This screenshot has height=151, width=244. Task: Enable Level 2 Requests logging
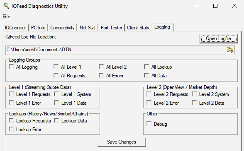click(149, 94)
